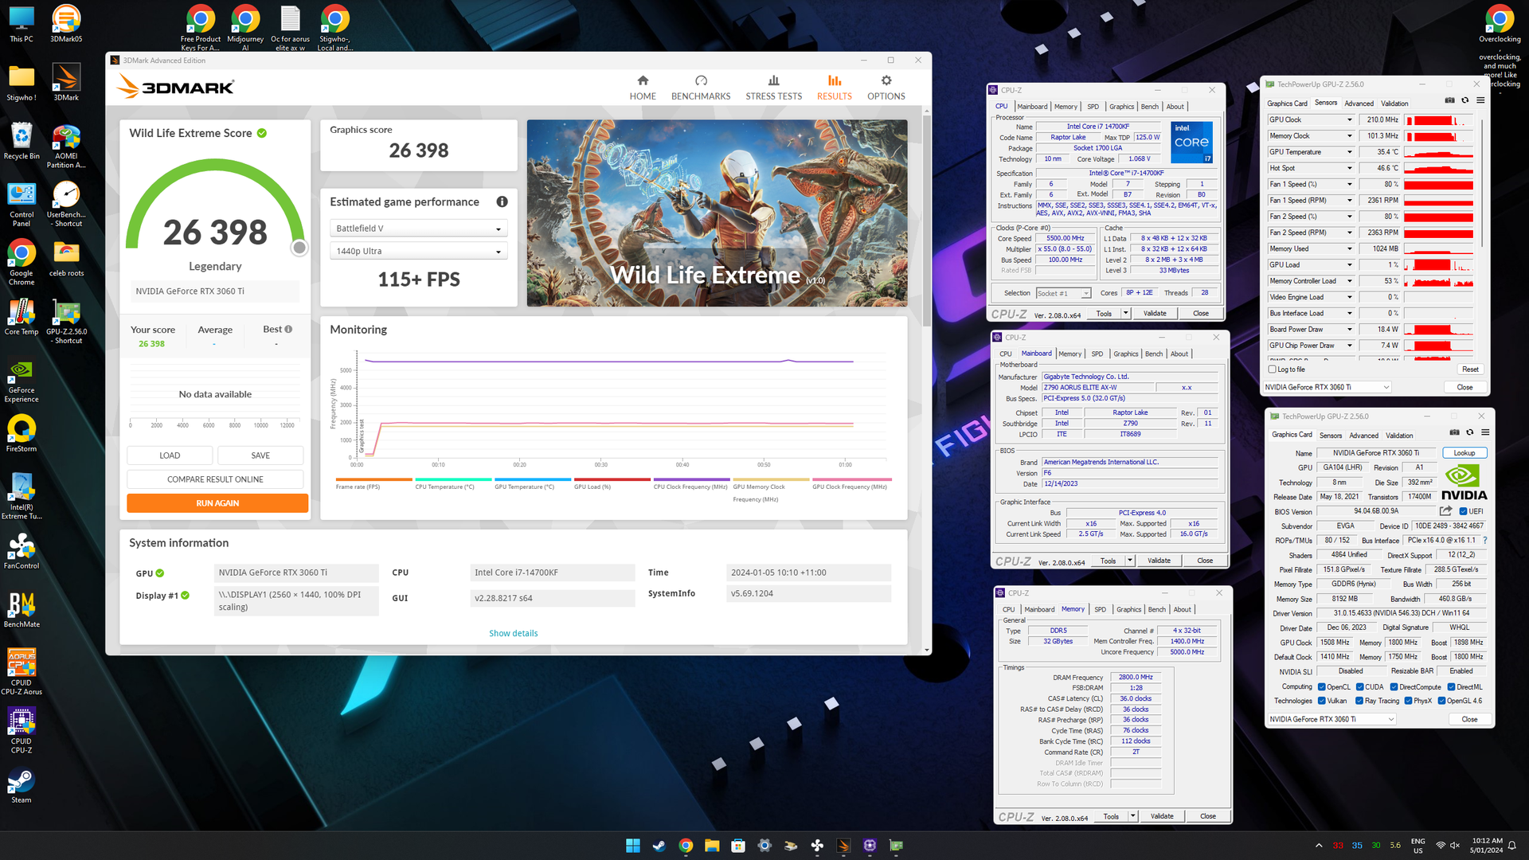Click the Bus Interface question mark in GPU-Z
Screen dimensions: 1529x860
1485,540
